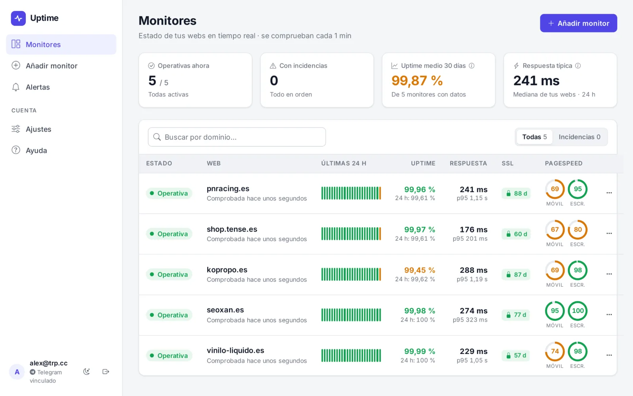Open Ayuda in the sidebar
The image size is (633, 396).
[x=61, y=150]
